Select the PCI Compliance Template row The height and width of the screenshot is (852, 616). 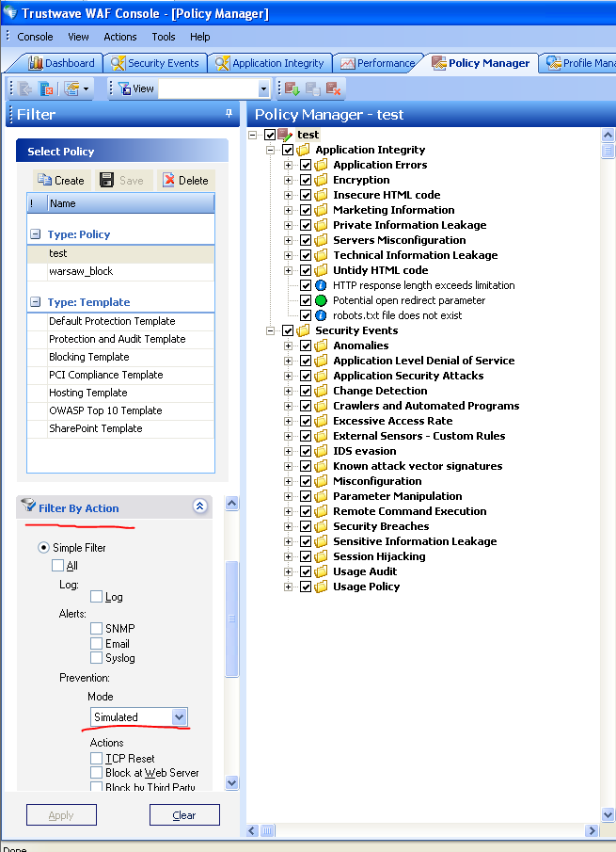coord(105,375)
